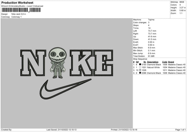This screenshot has height=132, width=187.
Task: Click the 'Colorway 1' value
Action: [x=17, y=17]
